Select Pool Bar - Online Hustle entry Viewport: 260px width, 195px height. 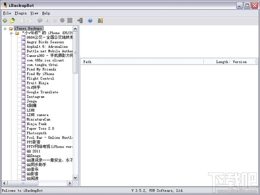click(49, 138)
